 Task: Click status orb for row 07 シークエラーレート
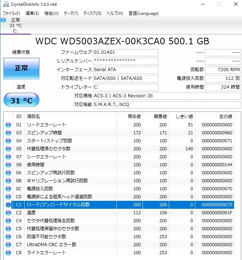point(8,157)
